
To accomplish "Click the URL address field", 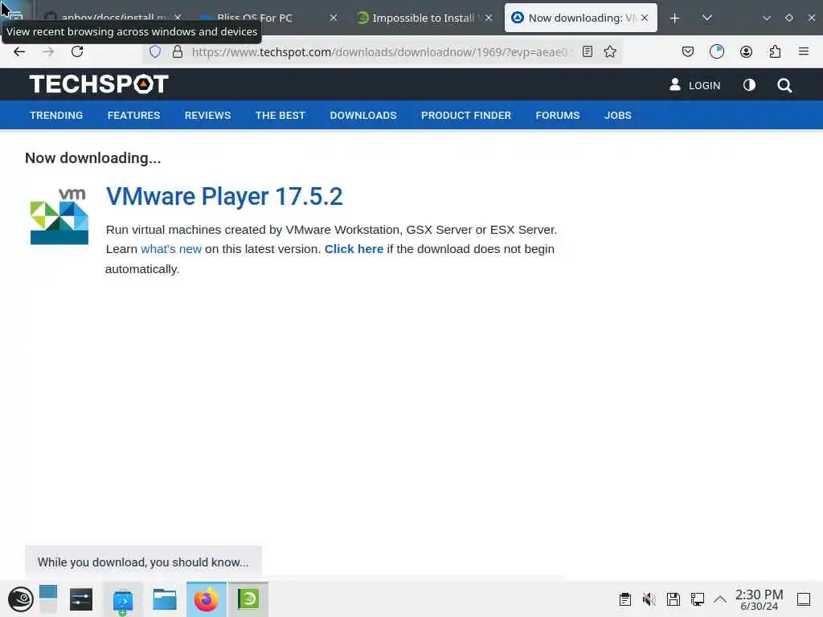I will click(380, 51).
